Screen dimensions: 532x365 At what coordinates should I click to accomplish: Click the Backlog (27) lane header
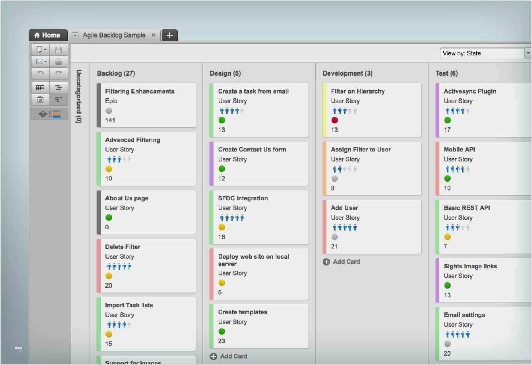click(116, 73)
